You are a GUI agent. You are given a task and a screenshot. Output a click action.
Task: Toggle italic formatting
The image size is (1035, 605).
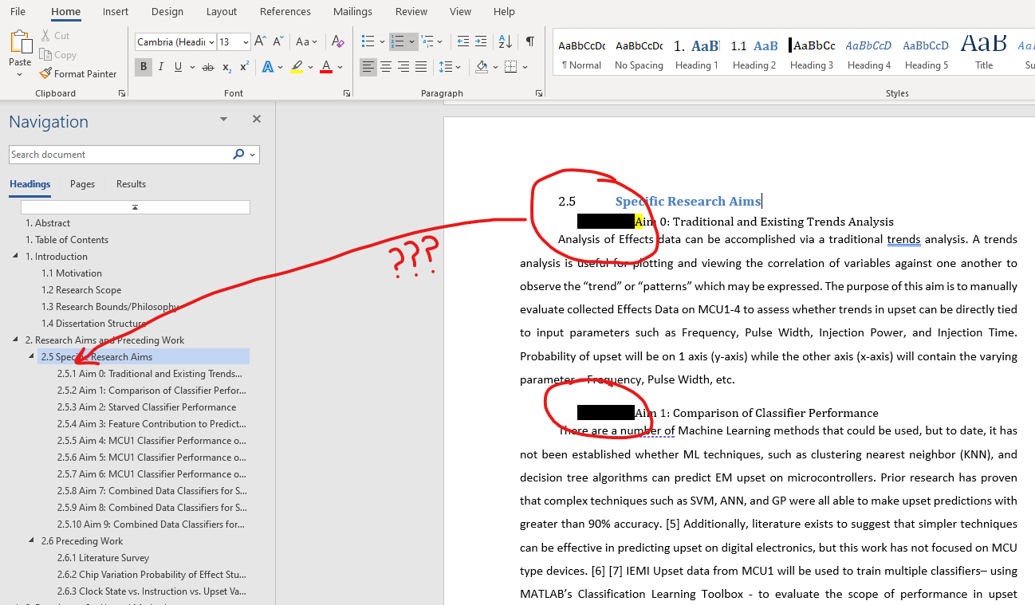click(161, 67)
